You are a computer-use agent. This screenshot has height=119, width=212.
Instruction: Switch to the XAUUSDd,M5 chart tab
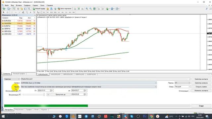coord(55,74)
